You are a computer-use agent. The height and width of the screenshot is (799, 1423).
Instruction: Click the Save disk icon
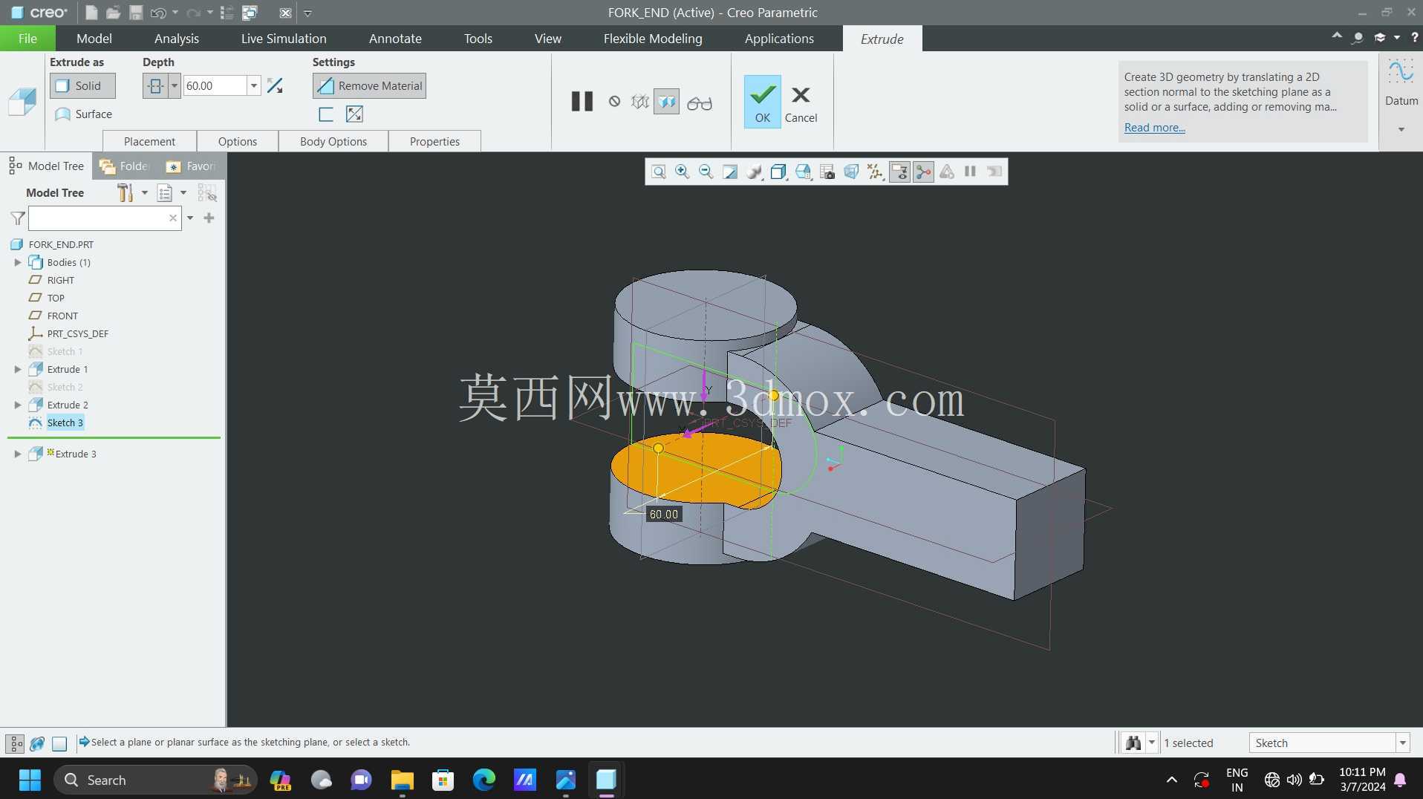tap(136, 13)
